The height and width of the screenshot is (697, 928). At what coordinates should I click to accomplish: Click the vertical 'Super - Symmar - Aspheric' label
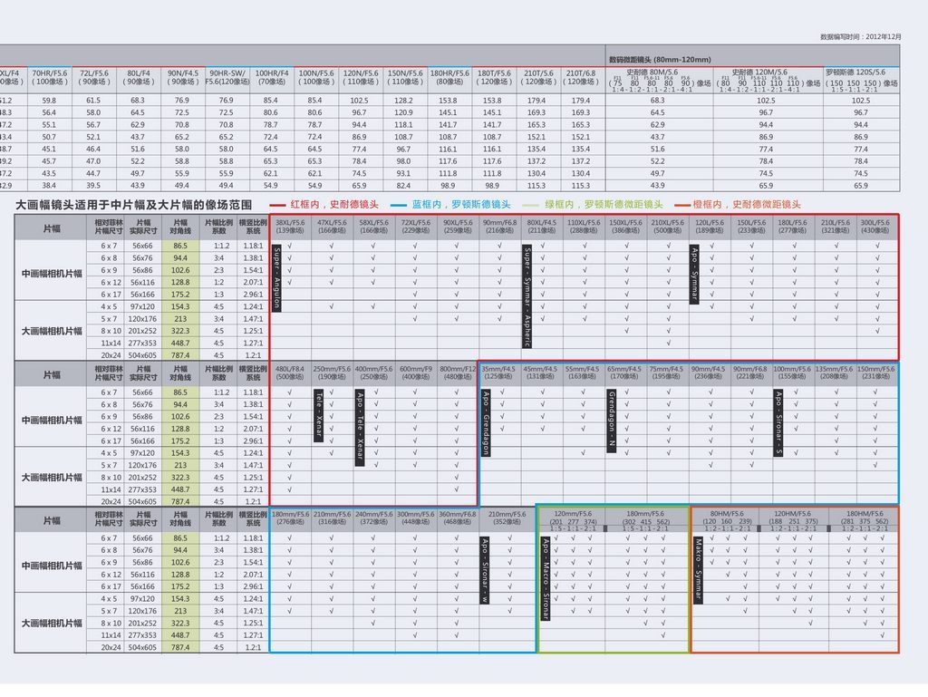(527, 295)
